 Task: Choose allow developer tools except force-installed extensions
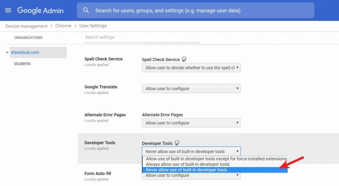click(215, 159)
